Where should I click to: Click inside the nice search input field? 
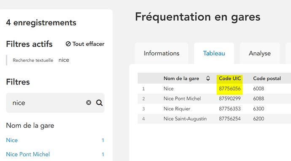[x=47, y=103]
